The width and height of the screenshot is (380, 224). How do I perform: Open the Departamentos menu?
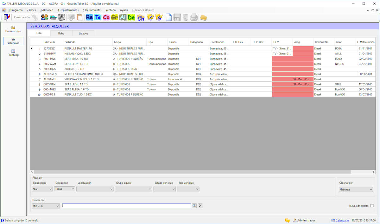tap(68, 10)
